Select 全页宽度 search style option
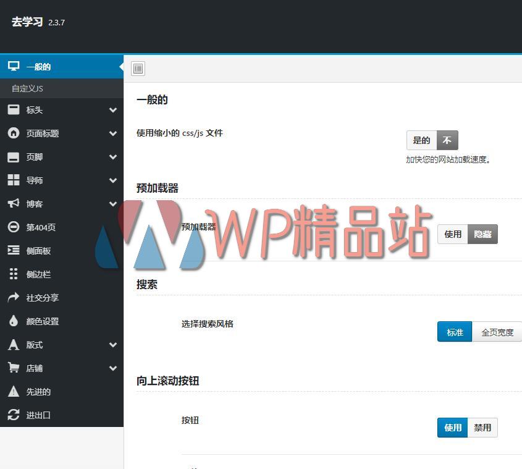The width and height of the screenshot is (522, 469). (497, 332)
